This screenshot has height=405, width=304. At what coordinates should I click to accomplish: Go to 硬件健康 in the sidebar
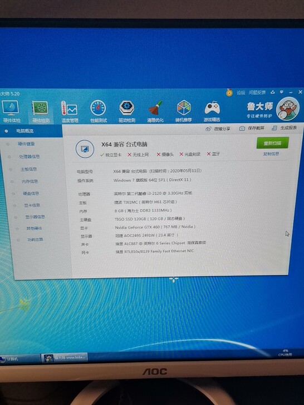pos(26,144)
